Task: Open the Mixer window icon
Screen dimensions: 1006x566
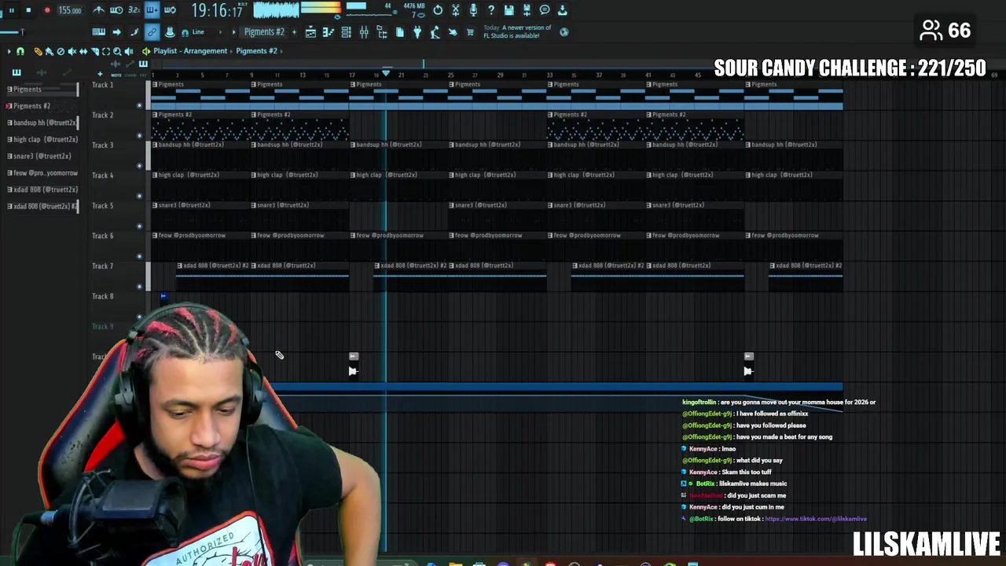Action: (x=364, y=32)
